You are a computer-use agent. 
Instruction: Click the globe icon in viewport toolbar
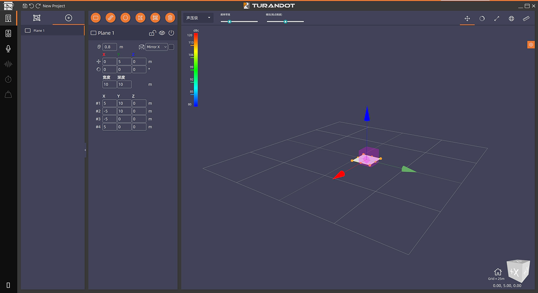511,18
